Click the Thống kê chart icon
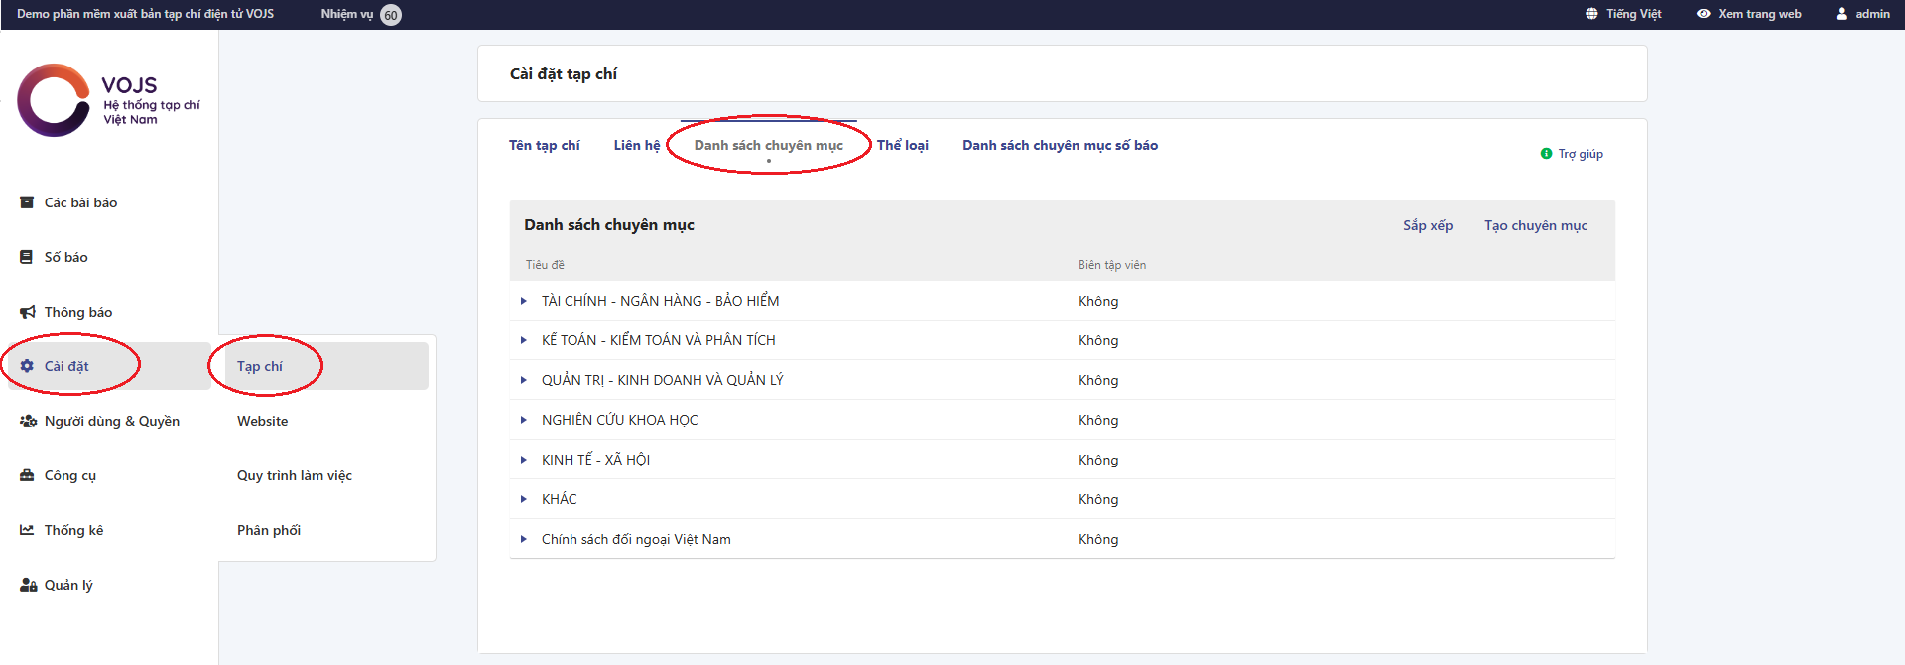 27,530
